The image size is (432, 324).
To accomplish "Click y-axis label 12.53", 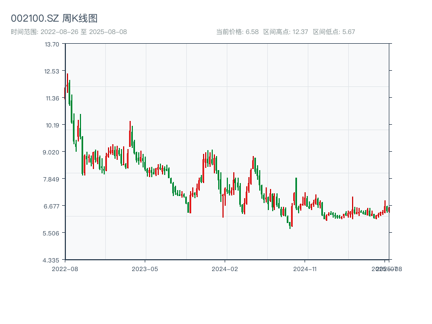I will pyautogui.click(x=52, y=71).
